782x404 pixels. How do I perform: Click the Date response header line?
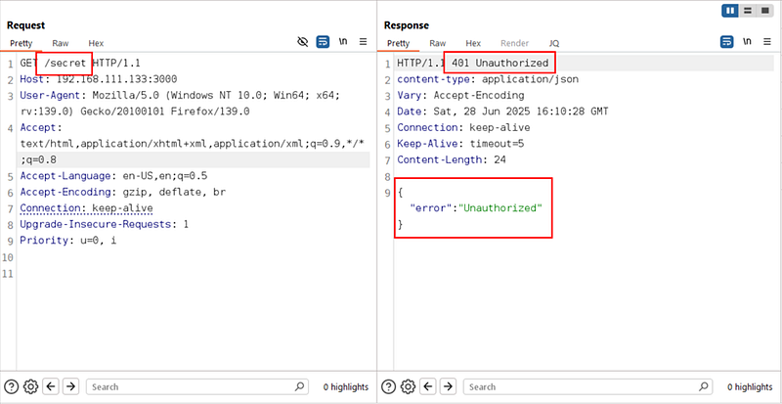(x=502, y=112)
